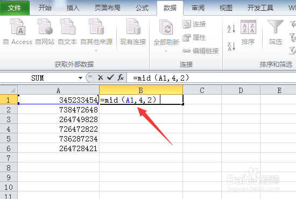Viewport: 296px width, 199px height.
Task: Click 编辑链接 button
Action: pyautogui.click(x=201, y=51)
